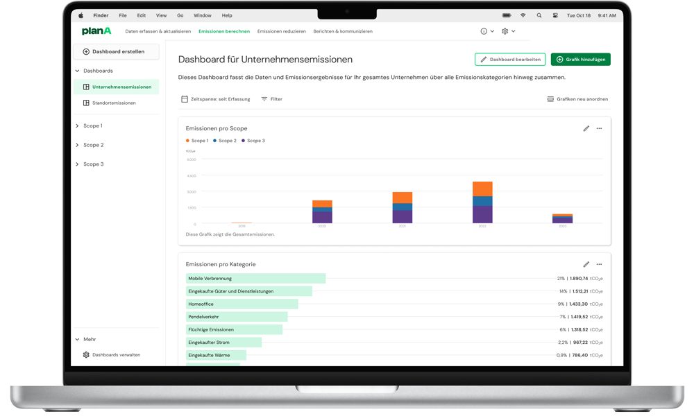Image resolution: width=694 pixels, height=416 pixels.
Task: Click the pencil edit icon on Emissionen pro Kategorie
Action: (586, 264)
